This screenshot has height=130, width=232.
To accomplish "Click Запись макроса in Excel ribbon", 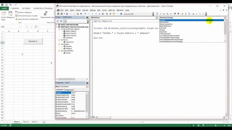I will (x=23, y=12).
